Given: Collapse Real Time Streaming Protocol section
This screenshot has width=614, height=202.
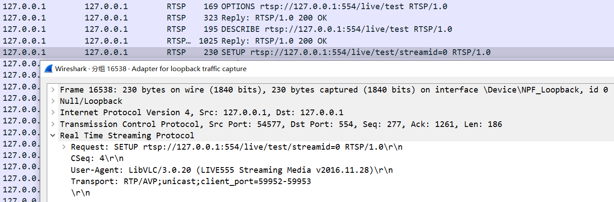Looking at the screenshot, I should coord(53,136).
